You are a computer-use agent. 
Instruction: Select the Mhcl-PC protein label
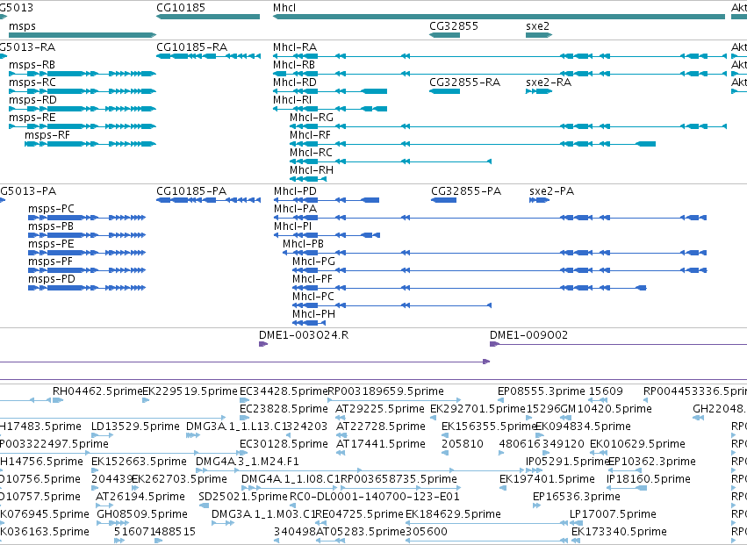tap(313, 297)
